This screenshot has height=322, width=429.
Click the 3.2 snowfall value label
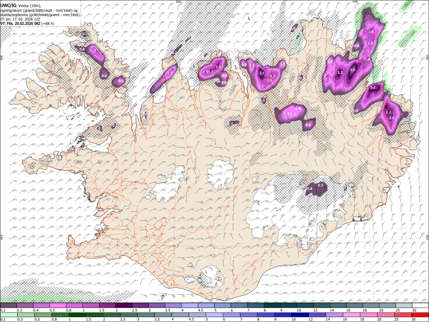pos(373,87)
